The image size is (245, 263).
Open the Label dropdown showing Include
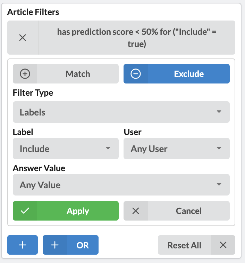coord(66,149)
